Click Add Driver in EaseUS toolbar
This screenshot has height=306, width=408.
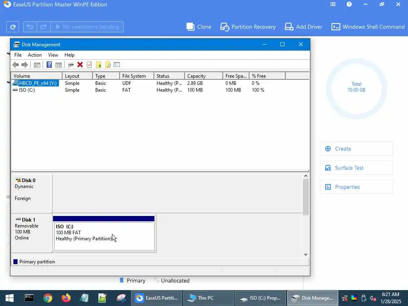click(304, 27)
